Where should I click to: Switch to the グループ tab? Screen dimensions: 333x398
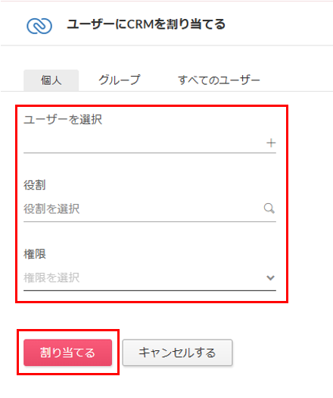pos(119,80)
